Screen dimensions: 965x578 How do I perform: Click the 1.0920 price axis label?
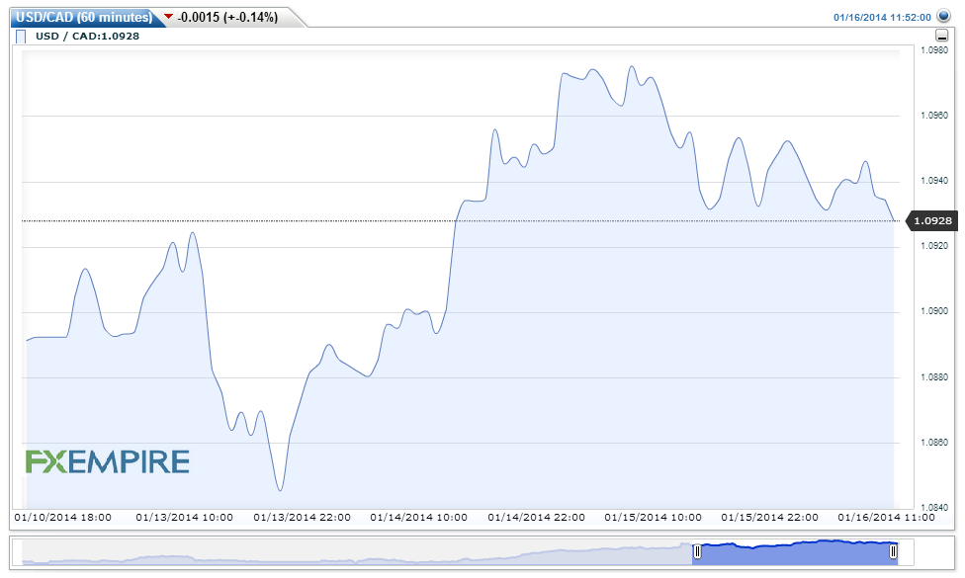click(x=934, y=246)
